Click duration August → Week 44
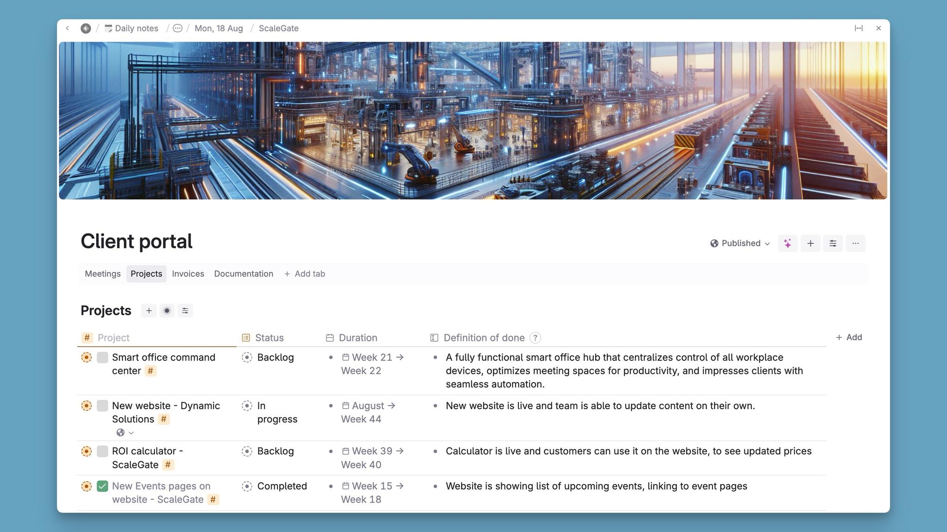This screenshot has width=947, height=532. click(369, 412)
